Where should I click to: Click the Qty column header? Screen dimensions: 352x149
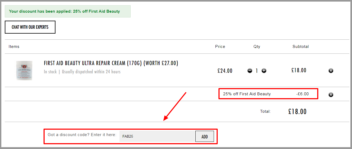[257, 47]
